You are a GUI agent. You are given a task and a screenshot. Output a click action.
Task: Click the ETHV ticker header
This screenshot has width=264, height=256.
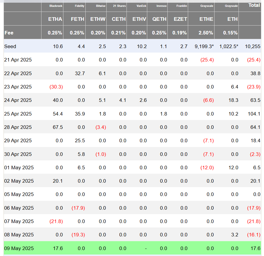(139, 19)
